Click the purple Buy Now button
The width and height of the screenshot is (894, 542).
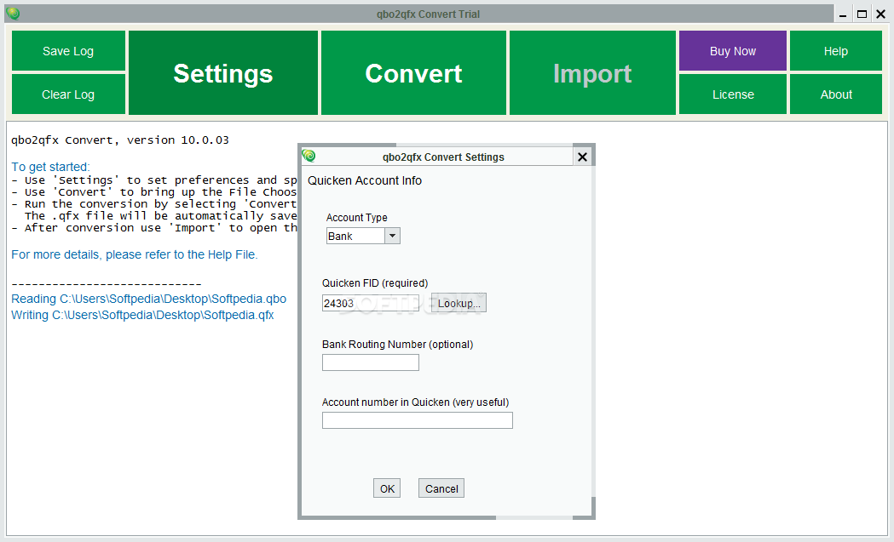[x=733, y=51]
